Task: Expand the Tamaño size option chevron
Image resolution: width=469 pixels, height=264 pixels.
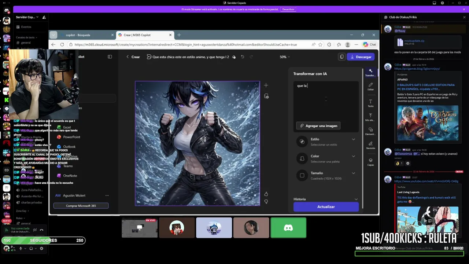Action: pyautogui.click(x=353, y=173)
